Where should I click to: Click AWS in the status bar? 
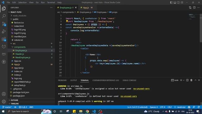pyautogui.click(x=31, y=107)
